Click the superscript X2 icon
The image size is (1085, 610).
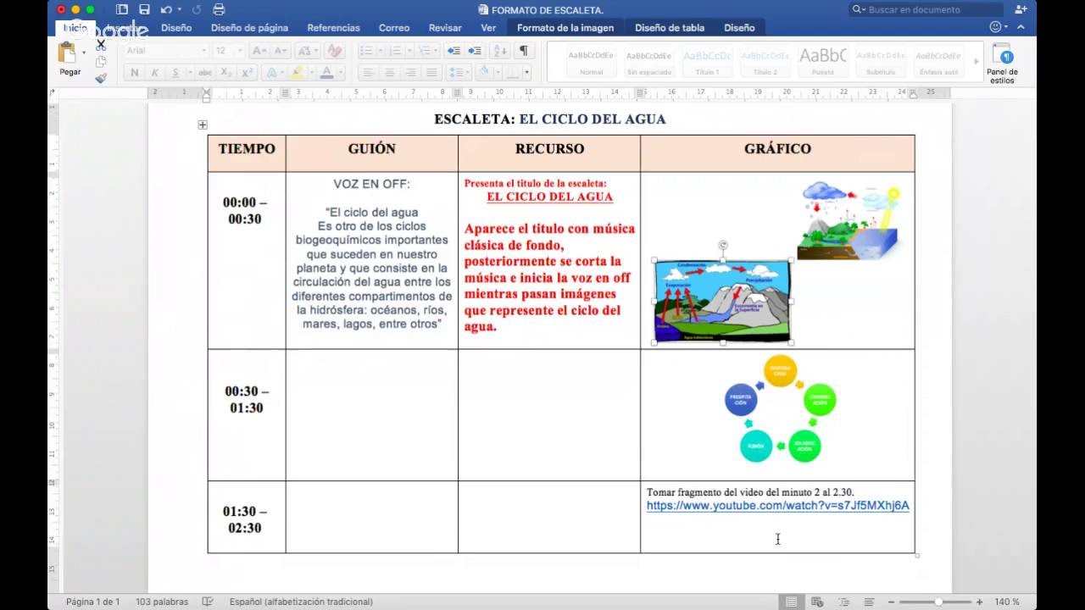(246, 73)
